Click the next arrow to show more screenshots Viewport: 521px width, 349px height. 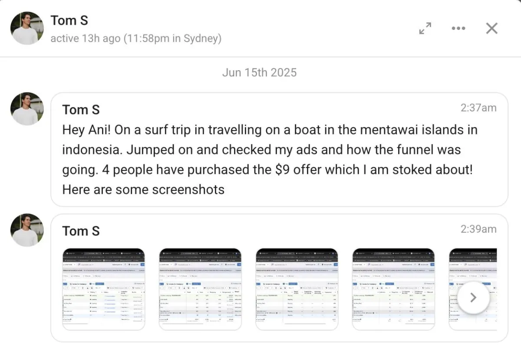474,297
